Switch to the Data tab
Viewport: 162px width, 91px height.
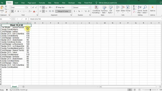50,3
